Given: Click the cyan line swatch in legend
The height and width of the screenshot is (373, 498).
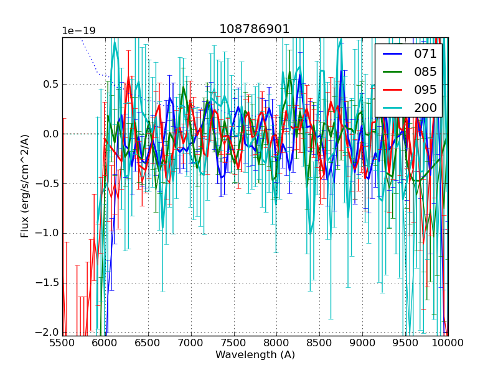Looking at the screenshot, I should (x=393, y=108).
